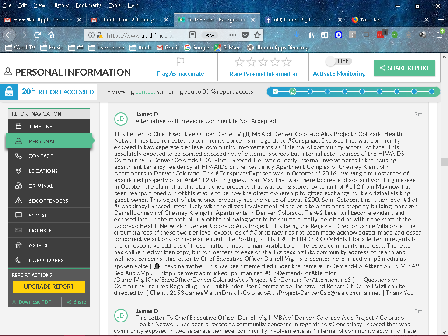The width and height of the screenshot is (448, 336).
Task: Open the File menu
Action: 7,5
